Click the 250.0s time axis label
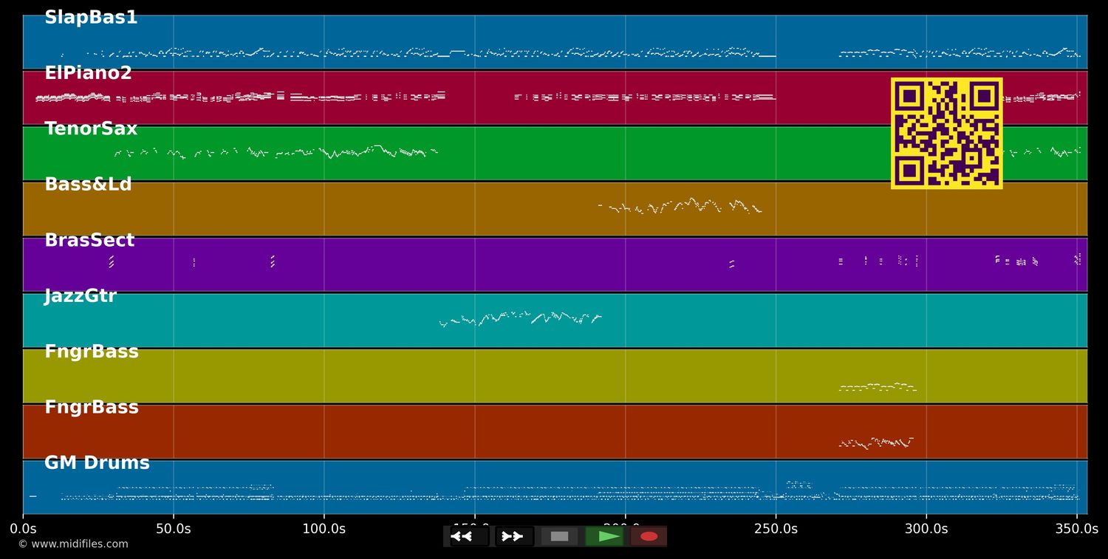1108x559 pixels. 776,529
